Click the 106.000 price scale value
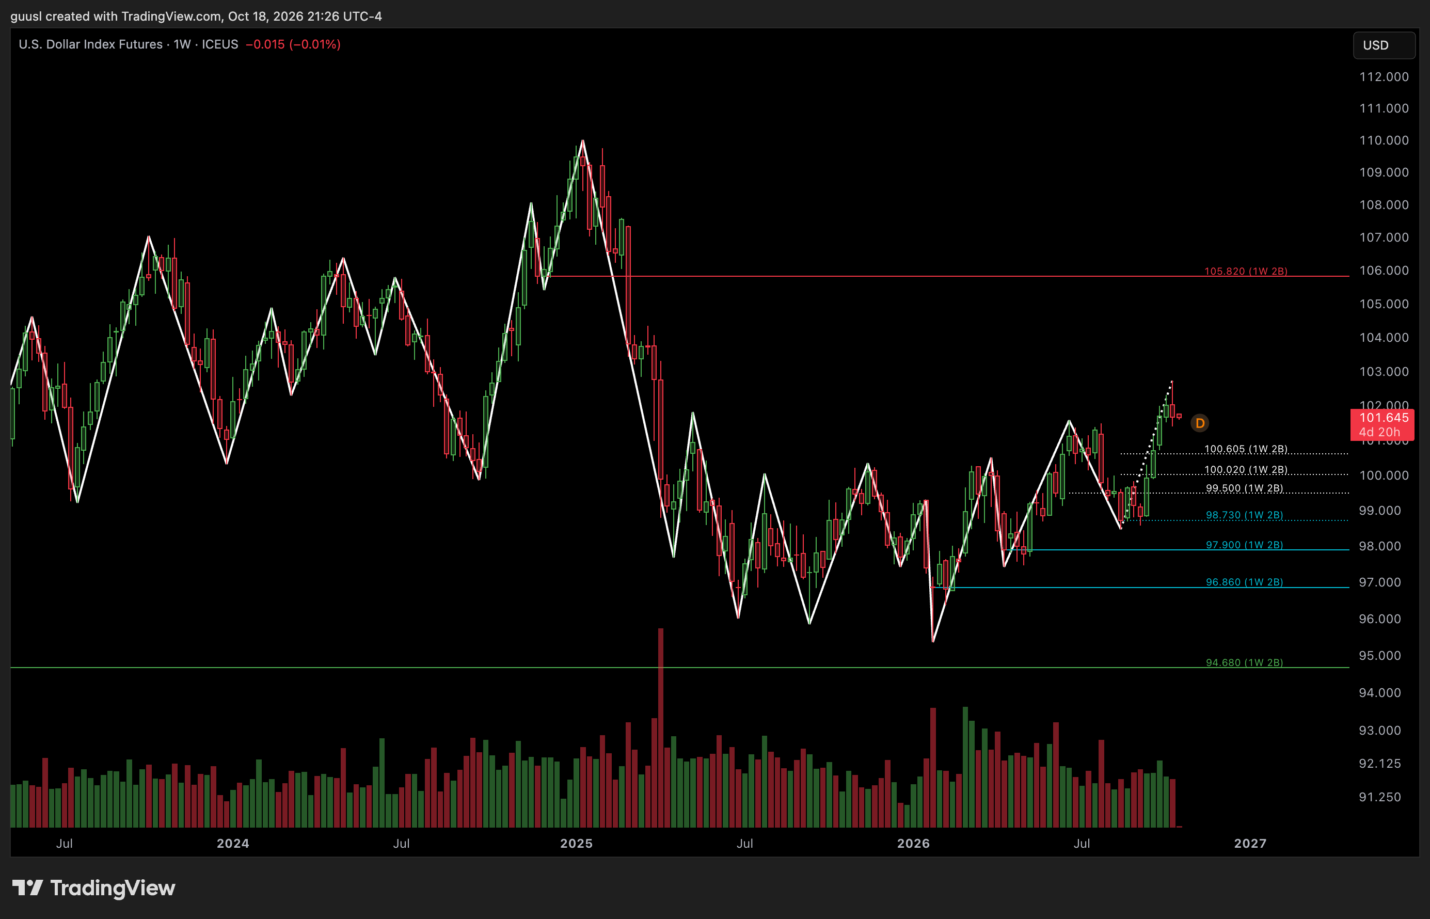 (1384, 271)
